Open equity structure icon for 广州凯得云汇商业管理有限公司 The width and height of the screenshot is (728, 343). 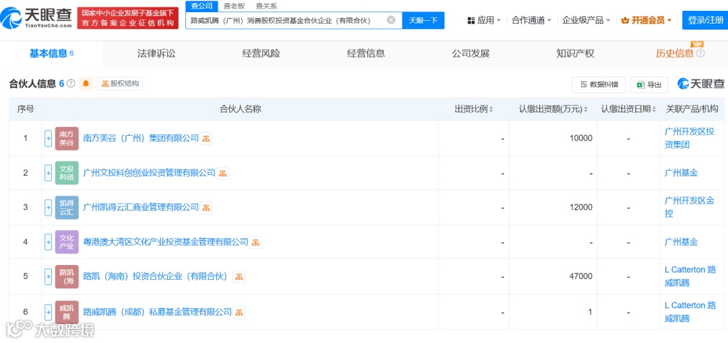pyautogui.click(x=206, y=207)
